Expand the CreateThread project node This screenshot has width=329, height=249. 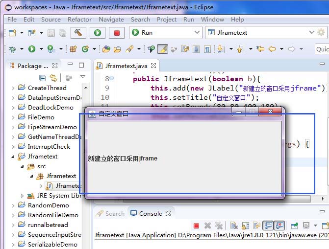coord(13,88)
